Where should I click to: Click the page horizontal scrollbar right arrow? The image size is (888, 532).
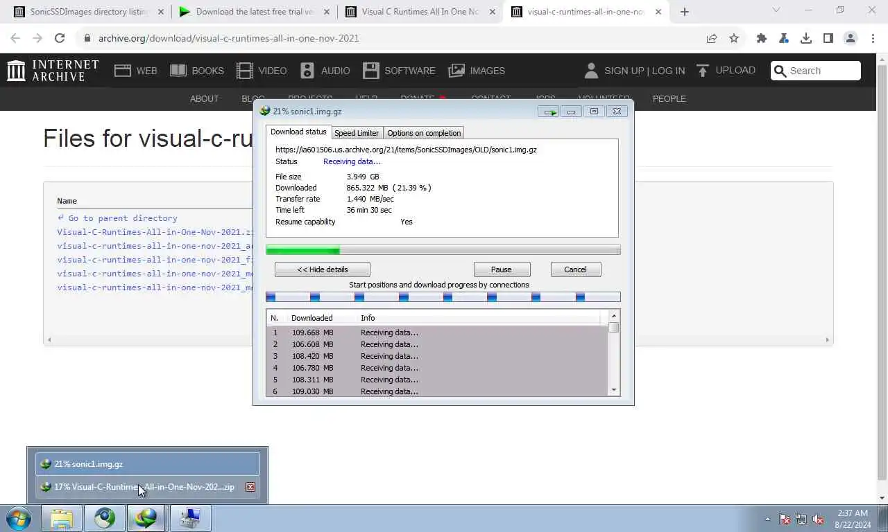(x=827, y=339)
